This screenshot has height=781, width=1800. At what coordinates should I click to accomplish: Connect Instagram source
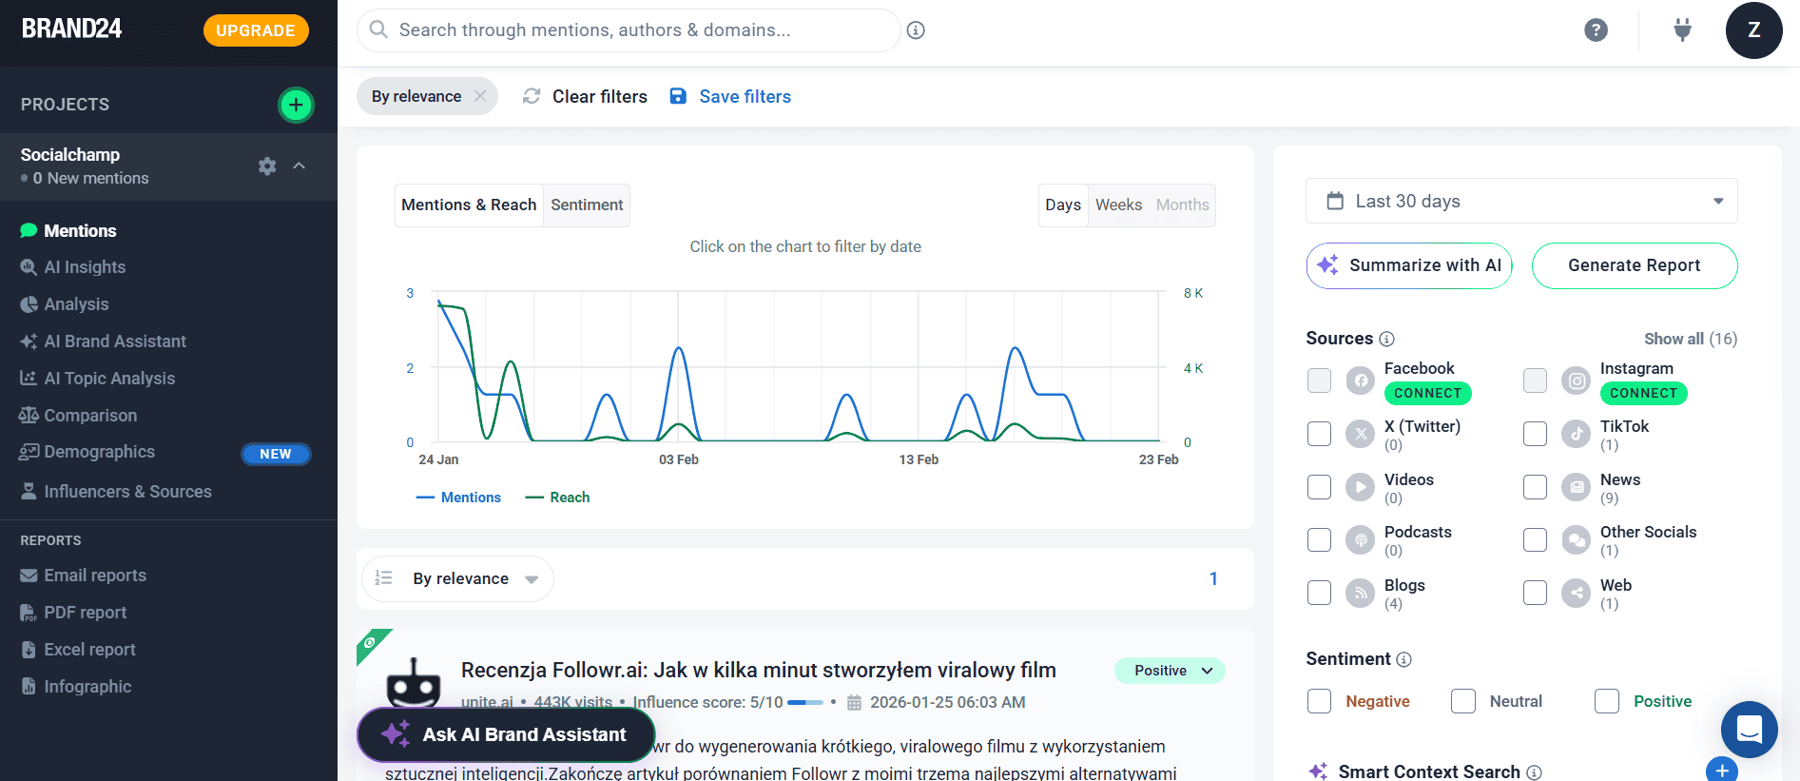coord(1644,393)
